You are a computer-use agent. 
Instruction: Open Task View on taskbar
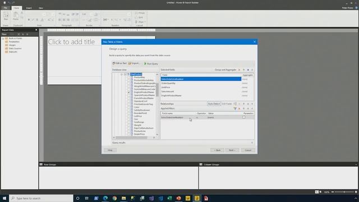(87, 198)
